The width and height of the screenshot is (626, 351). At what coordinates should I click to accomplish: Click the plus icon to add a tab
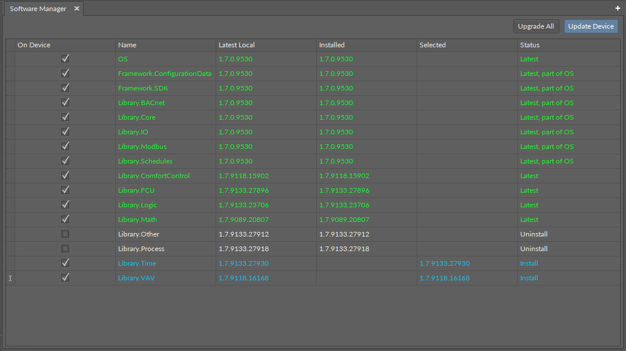tap(618, 8)
